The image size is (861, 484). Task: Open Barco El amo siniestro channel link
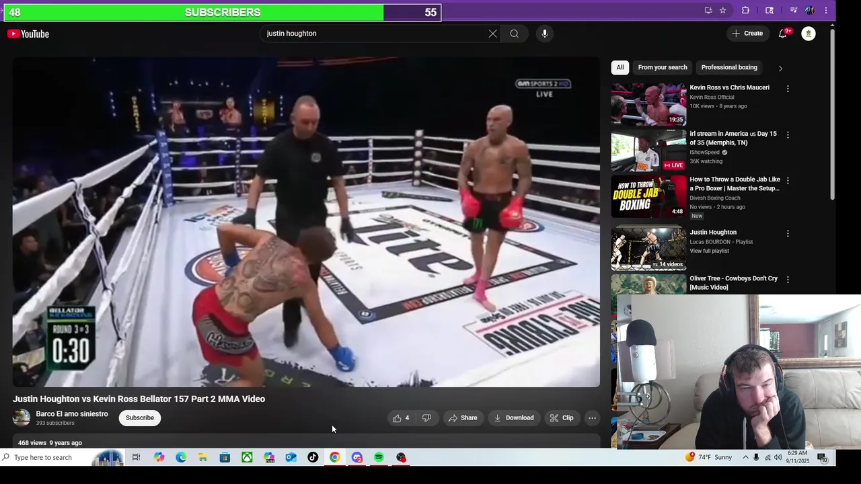pyautogui.click(x=72, y=414)
